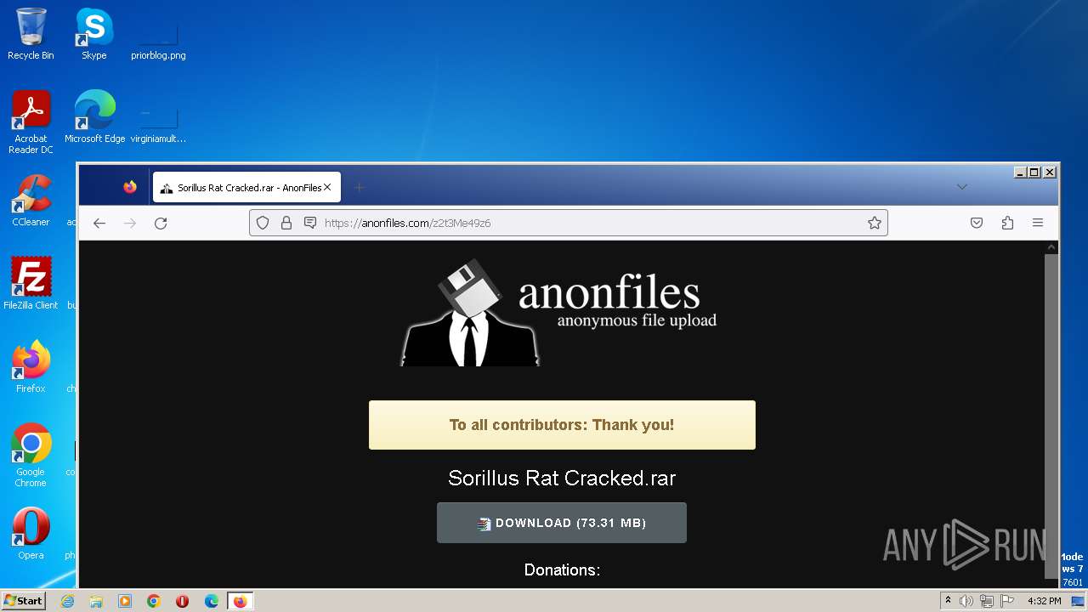Click the To all contributors banner
The image size is (1088, 612).
[562, 425]
